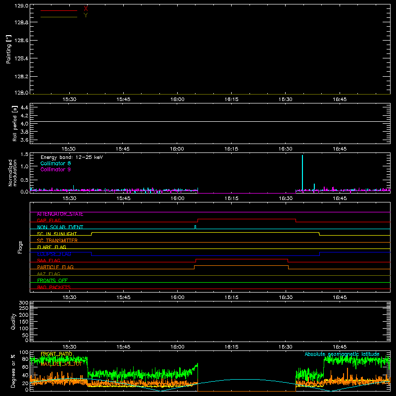The image size is (396, 396).
Task: Click the MAX_DET_VS_TOT legend label
Action: (61, 364)
